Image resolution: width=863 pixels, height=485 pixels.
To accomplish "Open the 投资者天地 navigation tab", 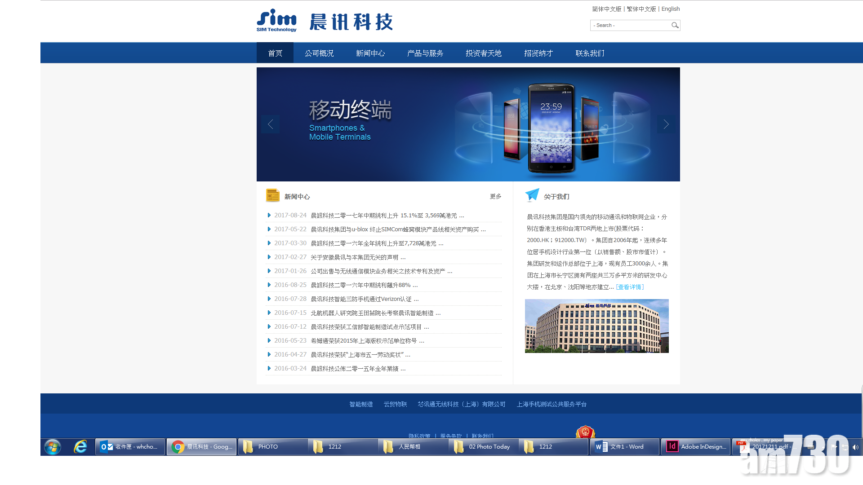I will coord(483,53).
